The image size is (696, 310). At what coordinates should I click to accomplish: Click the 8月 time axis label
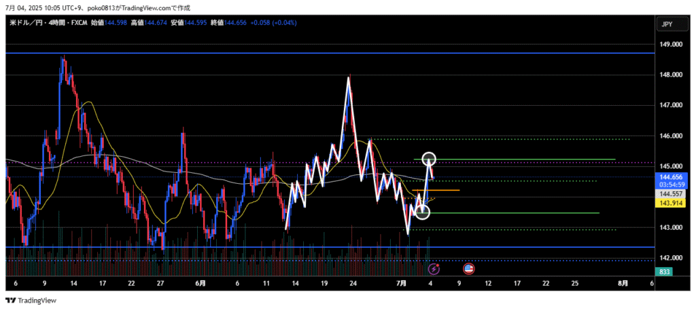(623, 283)
